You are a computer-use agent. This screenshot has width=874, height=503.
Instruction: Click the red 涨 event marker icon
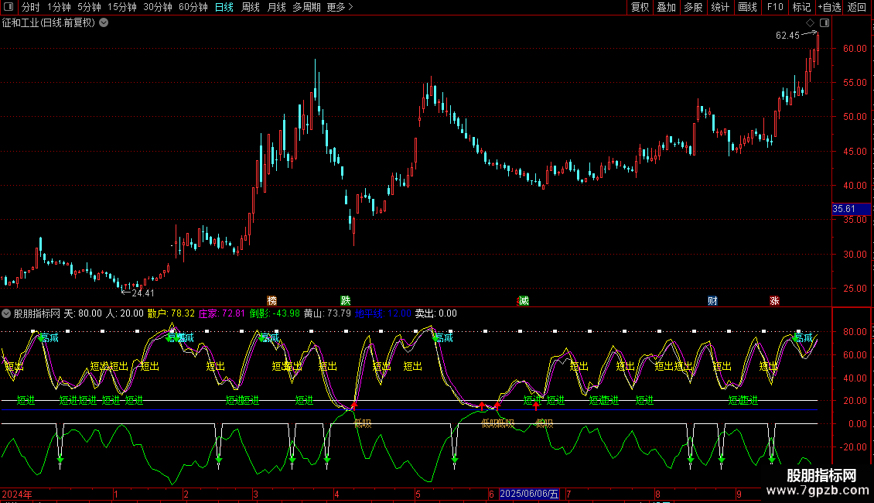tap(774, 300)
